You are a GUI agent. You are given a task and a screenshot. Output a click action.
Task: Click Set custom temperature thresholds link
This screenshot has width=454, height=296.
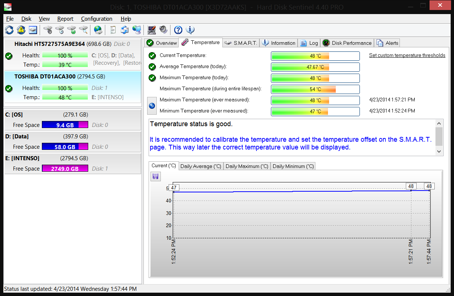coord(407,55)
